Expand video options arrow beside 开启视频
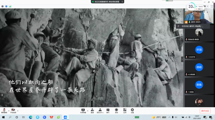215x120 pixels. 18,110
